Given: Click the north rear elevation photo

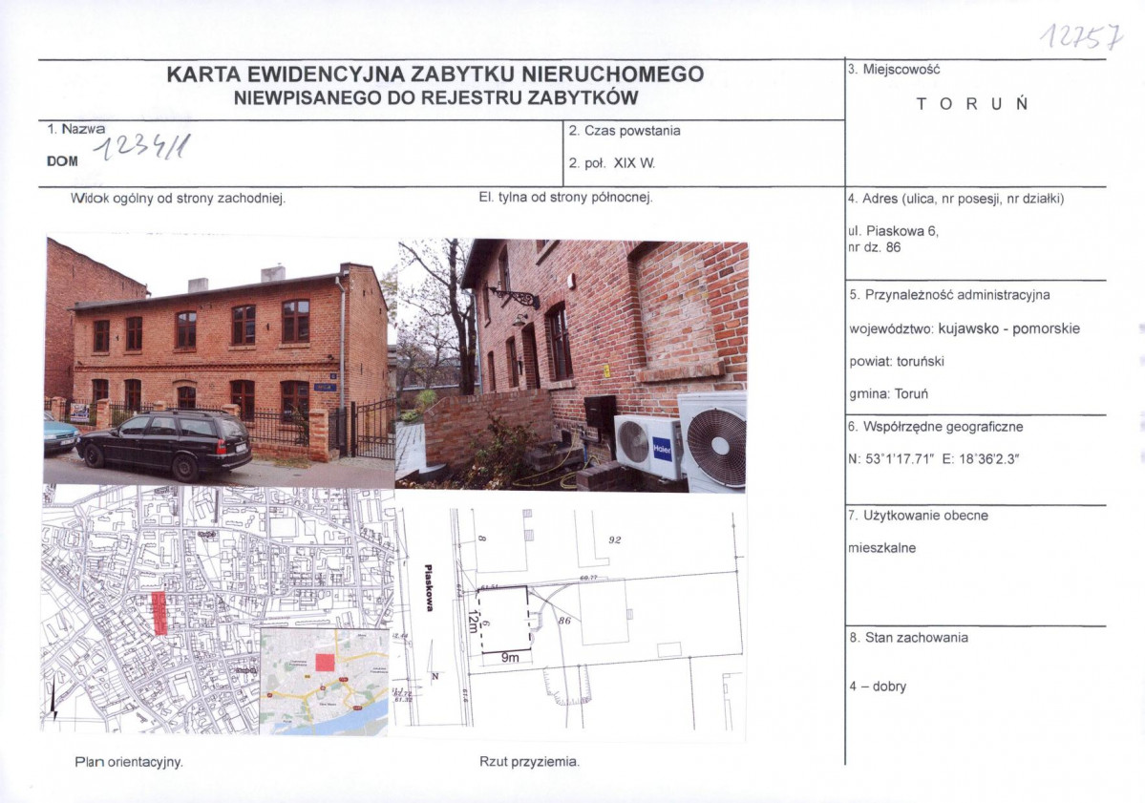Looking at the screenshot, I should (571, 365).
